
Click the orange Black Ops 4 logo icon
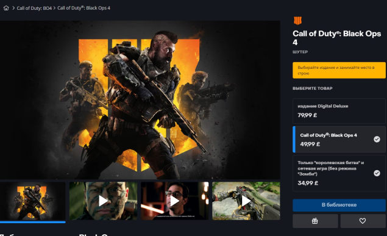297,21
